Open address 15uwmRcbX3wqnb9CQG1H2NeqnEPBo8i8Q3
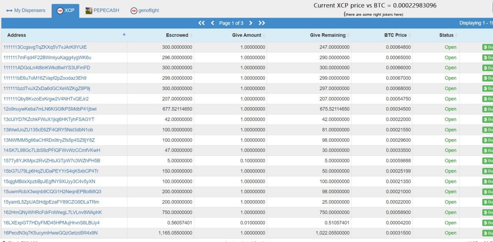 click(x=52, y=192)
